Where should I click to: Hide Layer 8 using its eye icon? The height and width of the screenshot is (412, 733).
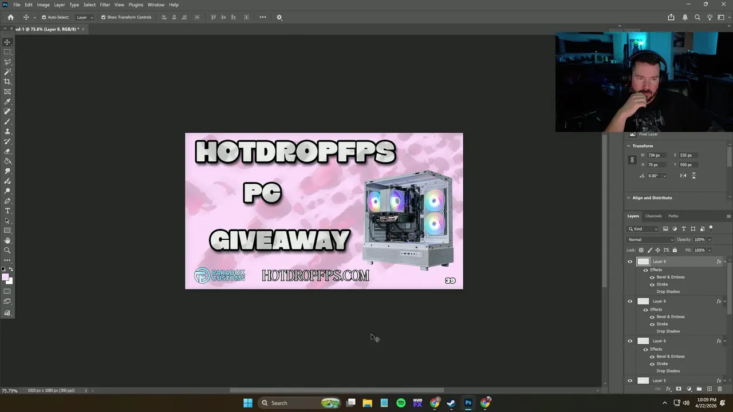click(x=630, y=302)
